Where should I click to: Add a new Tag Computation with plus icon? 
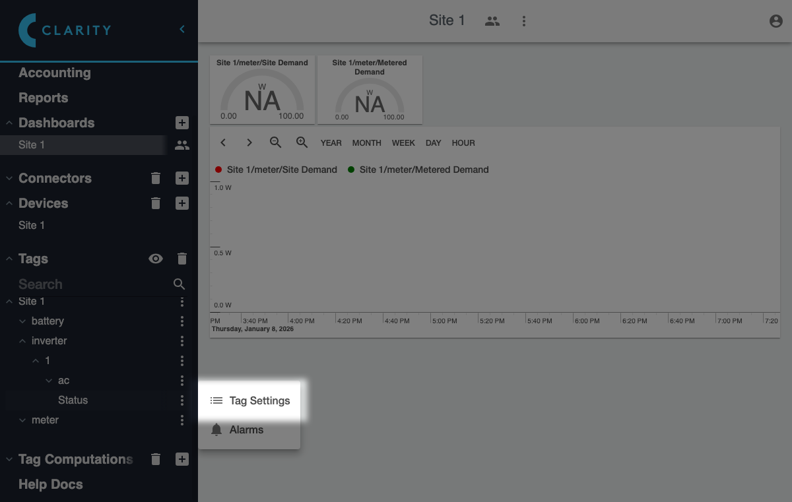(x=182, y=459)
